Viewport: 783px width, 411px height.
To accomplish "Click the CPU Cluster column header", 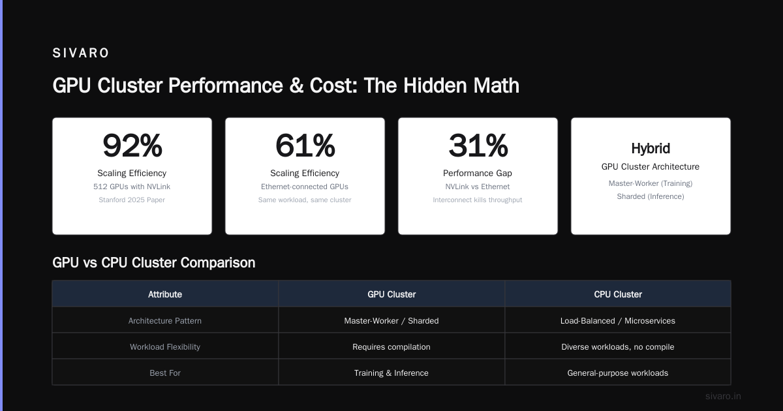I will click(x=618, y=294).
